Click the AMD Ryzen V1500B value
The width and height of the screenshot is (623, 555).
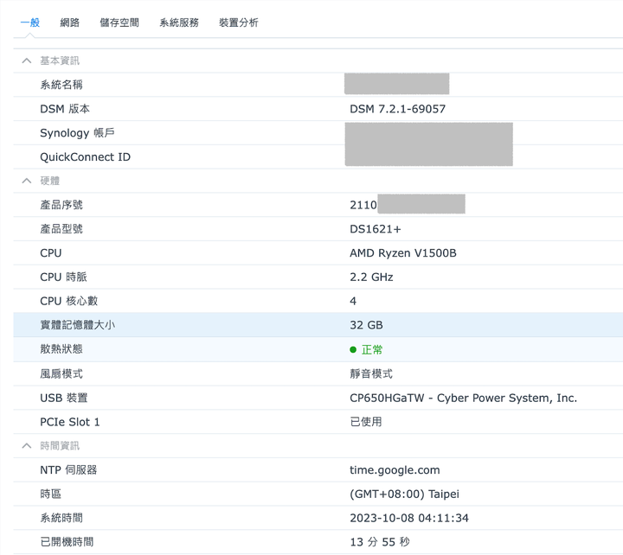(403, 253)
